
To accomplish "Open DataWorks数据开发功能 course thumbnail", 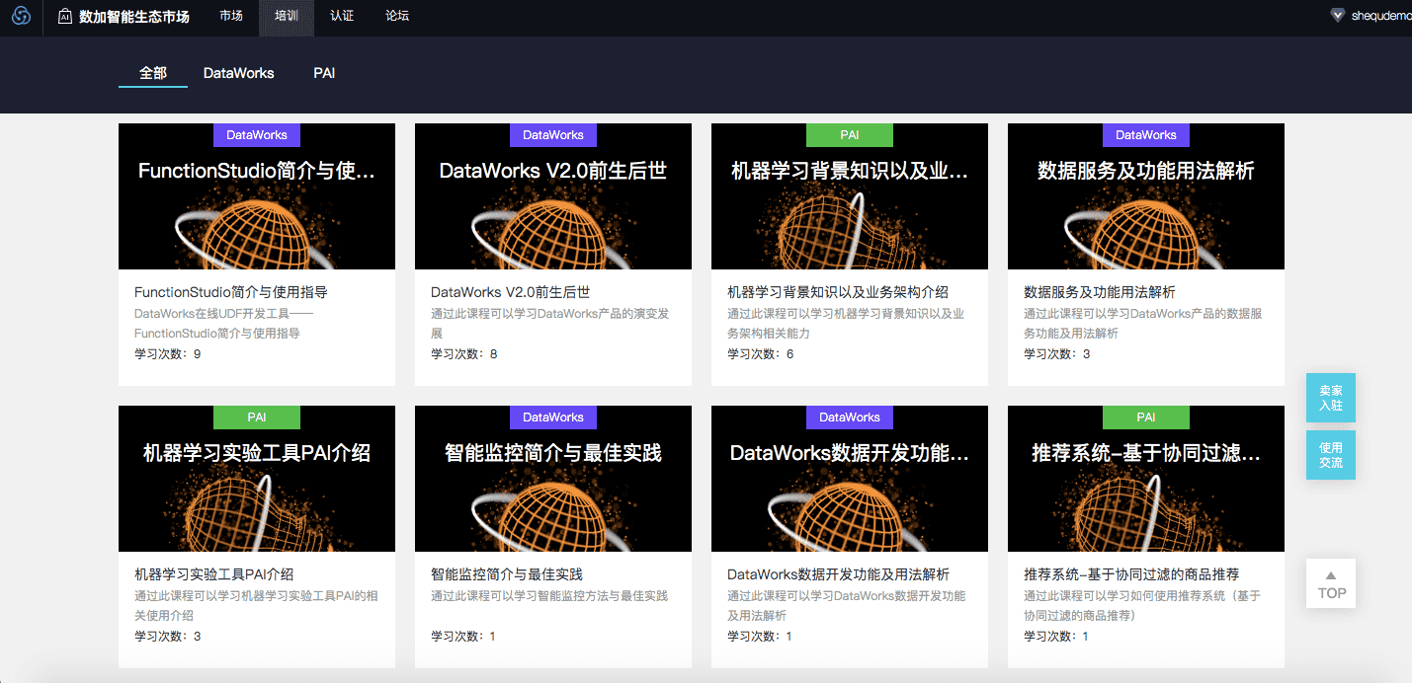I will [850, 479].
